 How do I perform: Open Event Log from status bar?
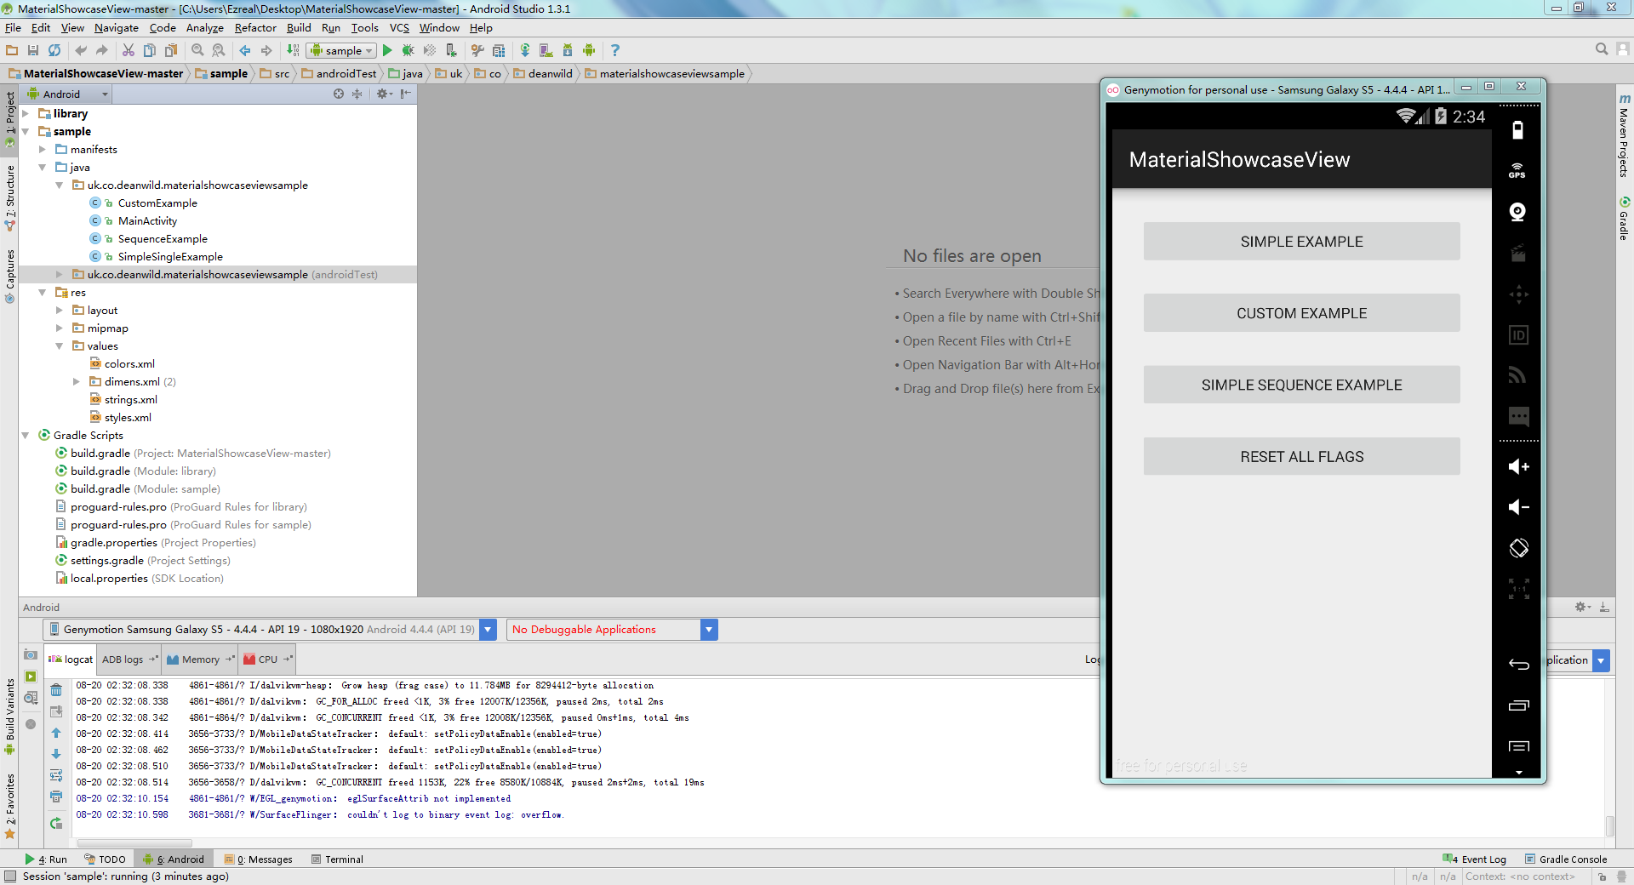click(1475, 859)
